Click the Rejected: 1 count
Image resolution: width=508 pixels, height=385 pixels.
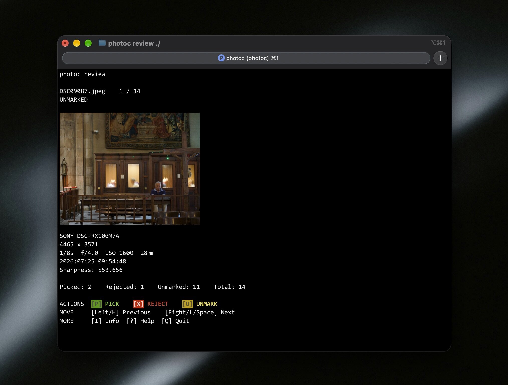point(124,287)
